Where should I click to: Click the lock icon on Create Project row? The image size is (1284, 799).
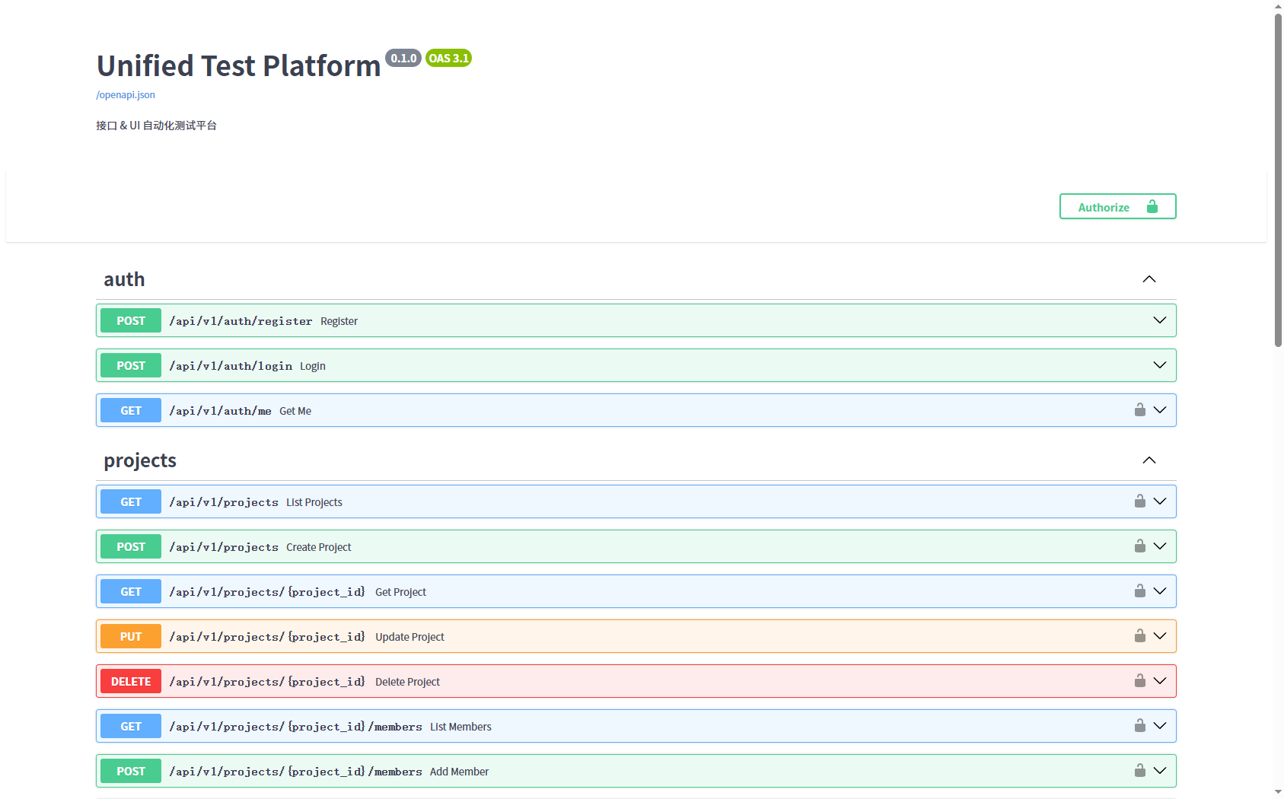click(x=1139, y=546)
